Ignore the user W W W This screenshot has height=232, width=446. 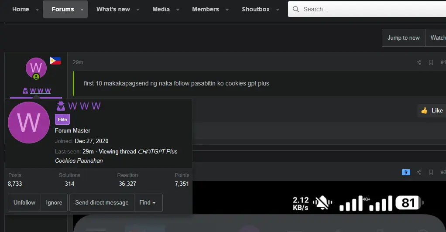tap(54, 202)
